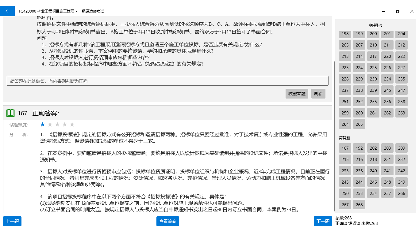Click the back arrow to exit the quiz

[7, 11]
